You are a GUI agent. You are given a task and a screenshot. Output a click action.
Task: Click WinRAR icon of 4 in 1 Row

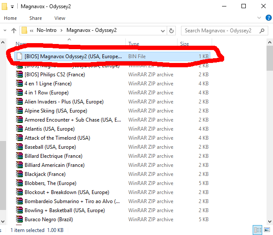click(x=19, y=92)
